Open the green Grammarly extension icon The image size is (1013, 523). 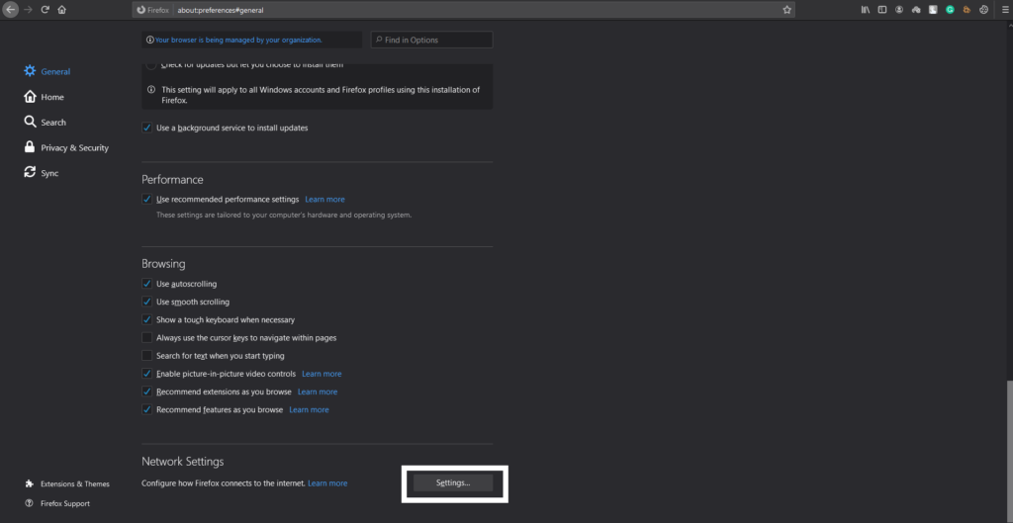click(950, 10)
